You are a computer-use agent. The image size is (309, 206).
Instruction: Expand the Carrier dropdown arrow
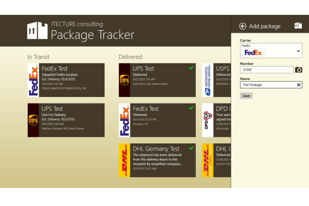coord(298,51)
